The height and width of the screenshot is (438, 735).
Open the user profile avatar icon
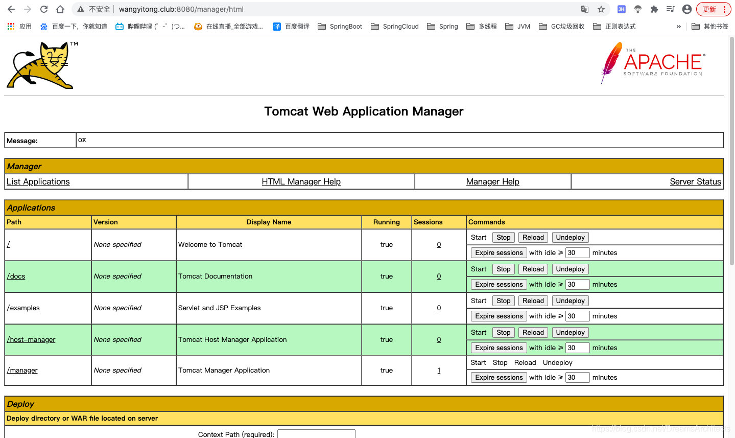[687, 9]
